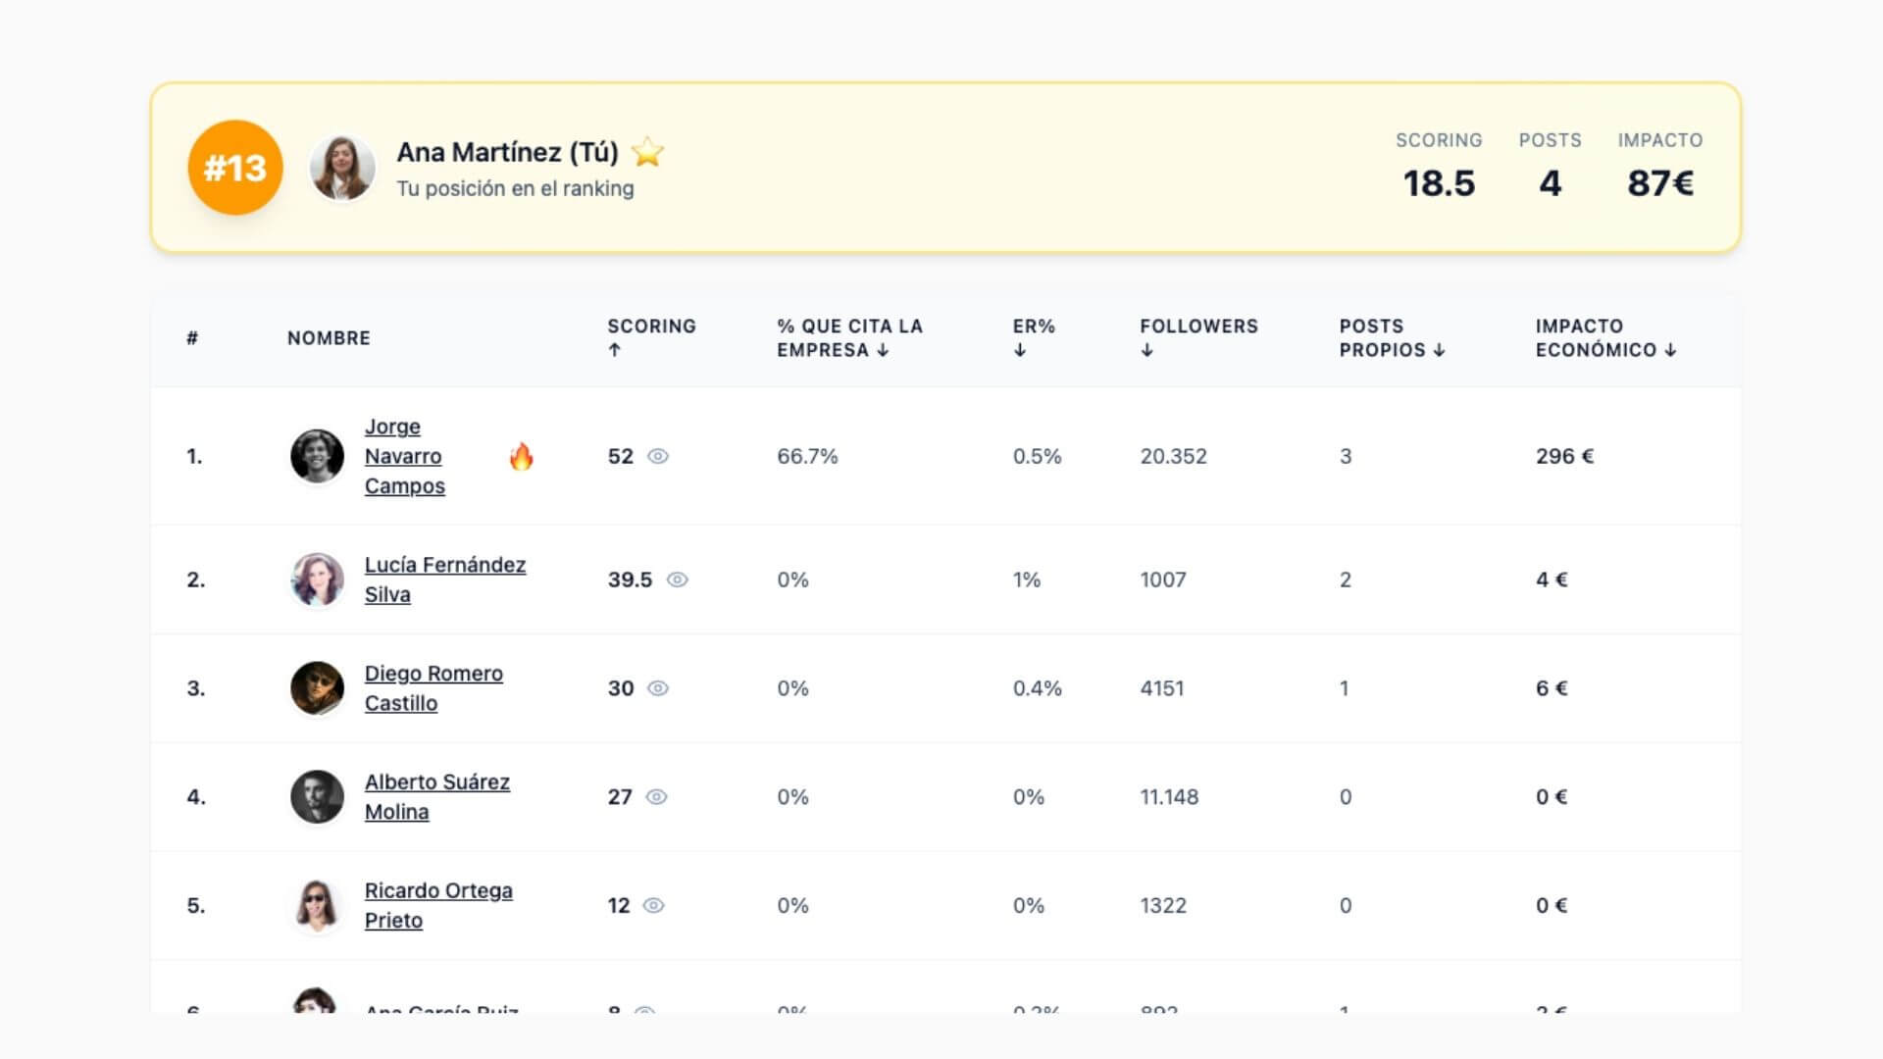Toggle eye icon beside Ricardo's score 12
The height and width of the screenshot is (1059, 1883).
653,905
